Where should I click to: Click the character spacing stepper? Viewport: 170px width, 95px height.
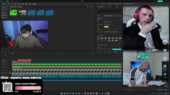(x=106, y=29)
